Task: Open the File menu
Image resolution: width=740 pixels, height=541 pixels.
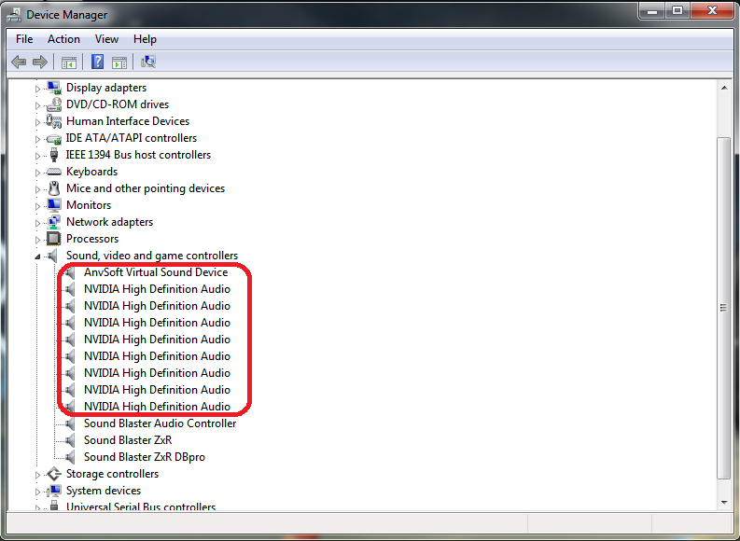Action: (24, 39)
